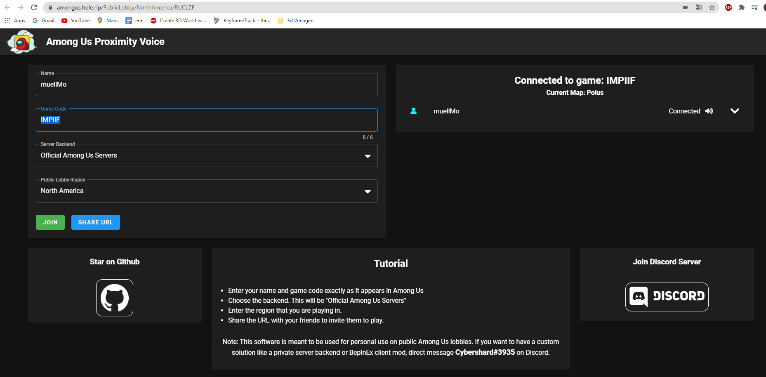The width and height of the screenshot is (766, 377).
Task: Open the media control playlist icon
Action: (754, 7)
